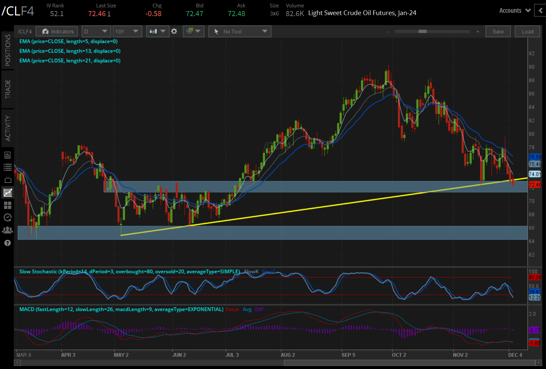The image size is (546, 369).
Task: Toggle the Diff histogram in MACD study
Action: (x=259, y=309)
